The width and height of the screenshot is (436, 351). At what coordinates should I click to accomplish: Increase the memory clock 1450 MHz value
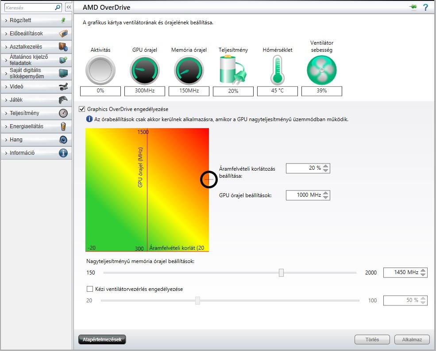(423, 270)
